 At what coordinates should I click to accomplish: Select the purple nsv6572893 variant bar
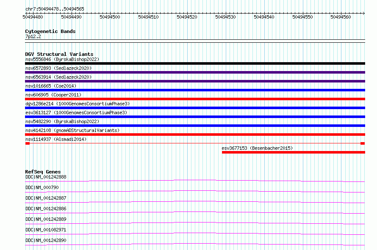(x=195, y=72)
